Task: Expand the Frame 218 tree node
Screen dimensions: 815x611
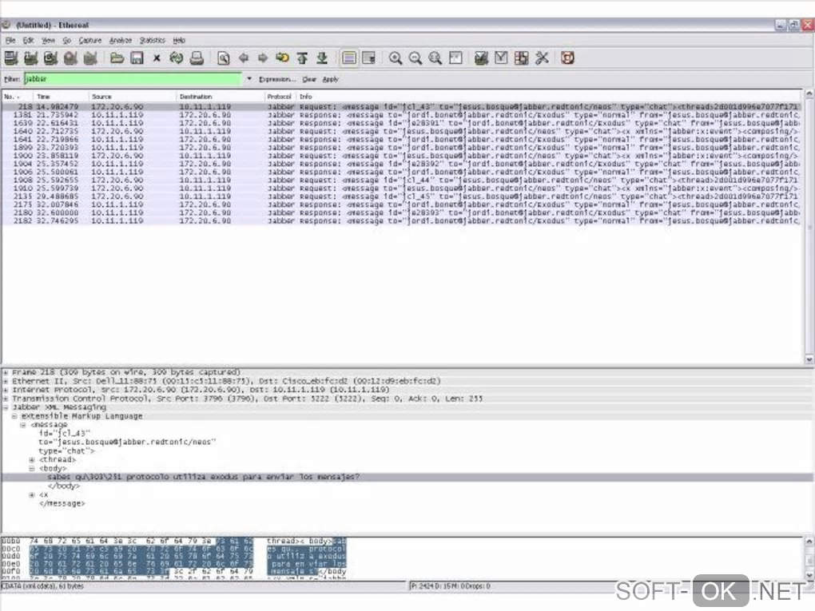Action: coord(6,372)
